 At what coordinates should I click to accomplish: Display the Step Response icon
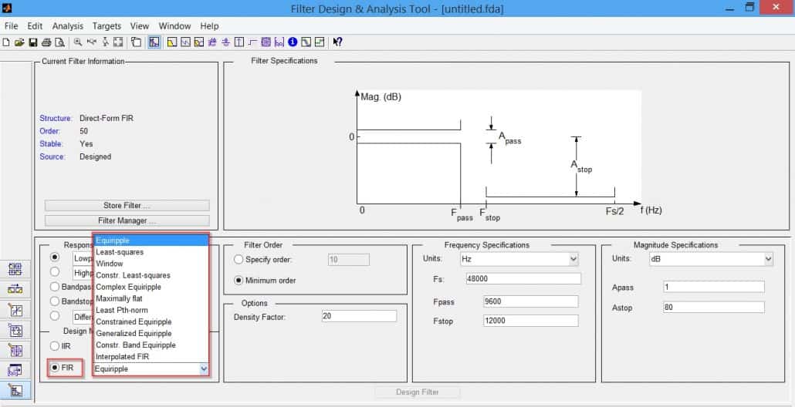click(252, 42)
